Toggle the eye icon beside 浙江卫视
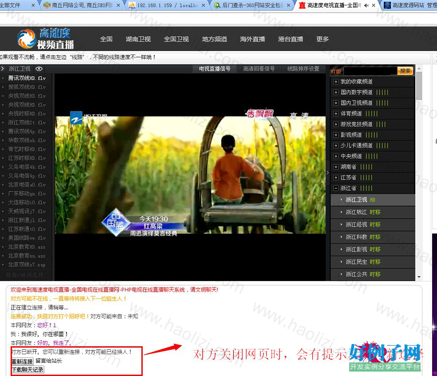The image size is (437, 376). tap(39, 69)
